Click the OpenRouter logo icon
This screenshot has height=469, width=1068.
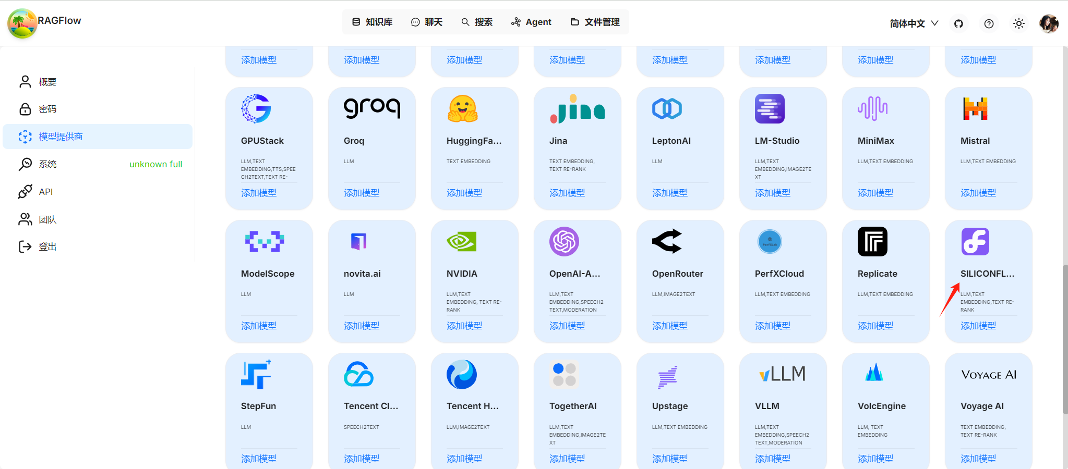667,241
